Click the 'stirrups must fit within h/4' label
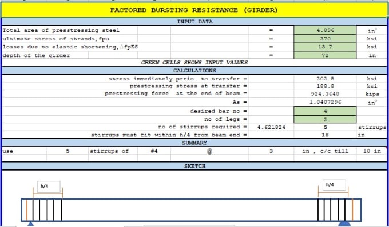The image size is (389, 227). 169,135
